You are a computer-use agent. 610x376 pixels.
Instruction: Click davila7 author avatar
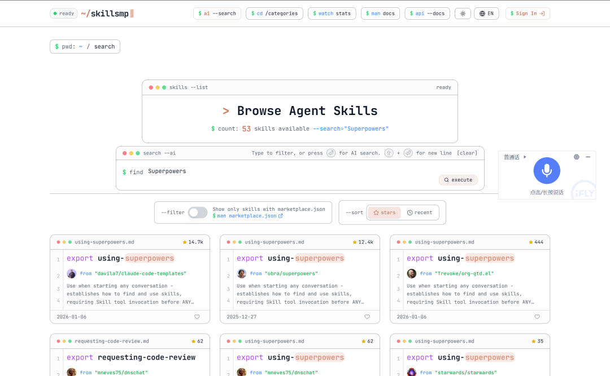coord(72,273)
